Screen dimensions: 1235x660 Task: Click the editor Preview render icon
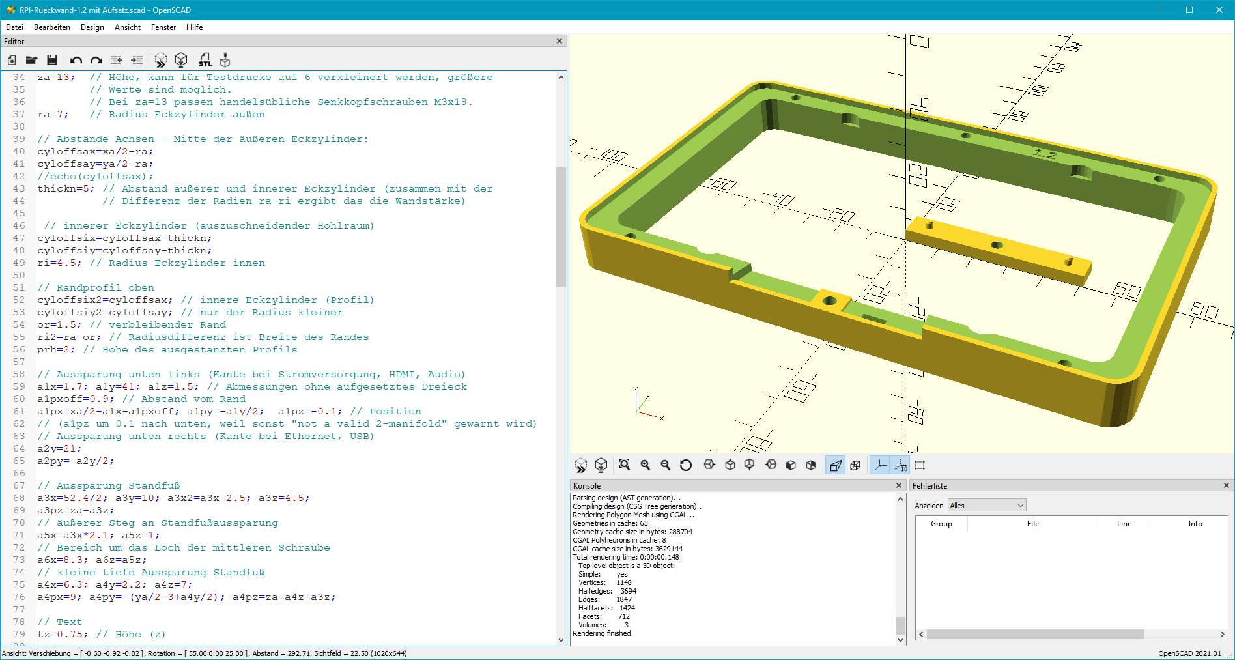click(x=161, y=60)
